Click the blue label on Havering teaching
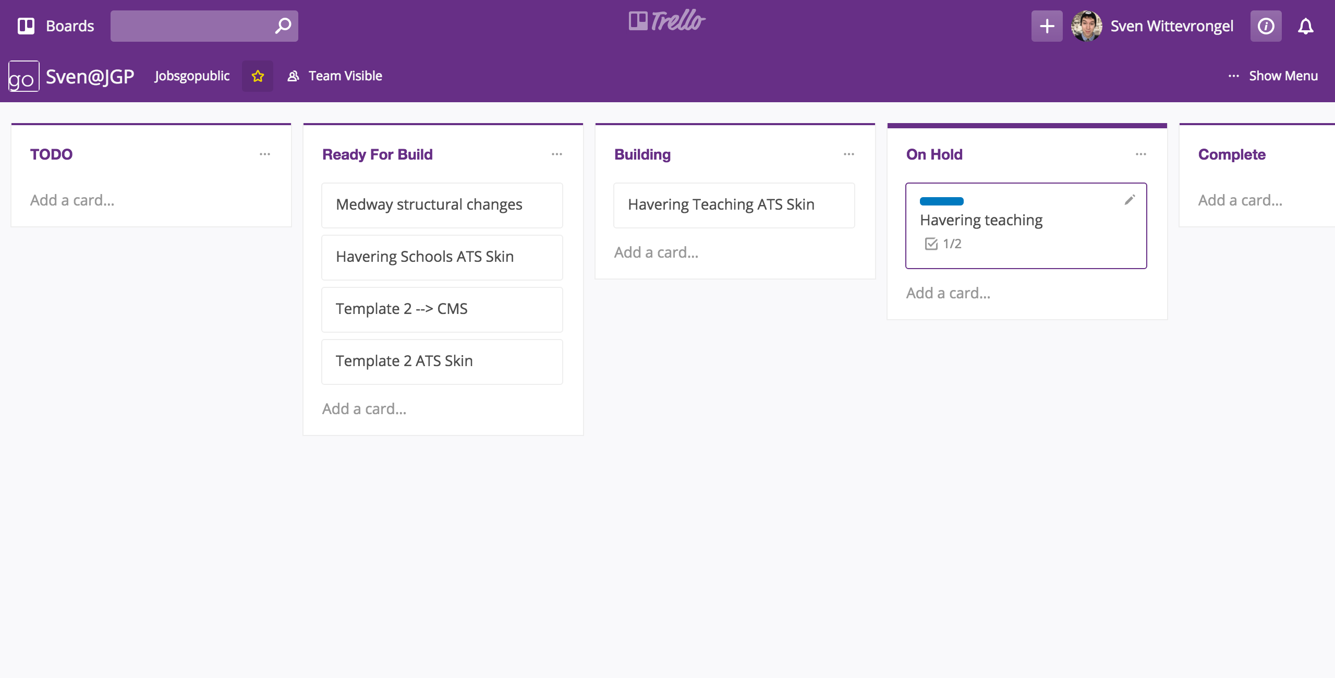The image size is (1335, 678). (942, 201)
